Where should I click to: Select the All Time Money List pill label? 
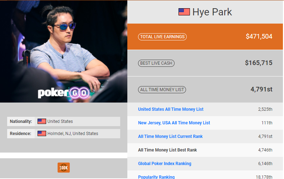click(x=162, y=90)
